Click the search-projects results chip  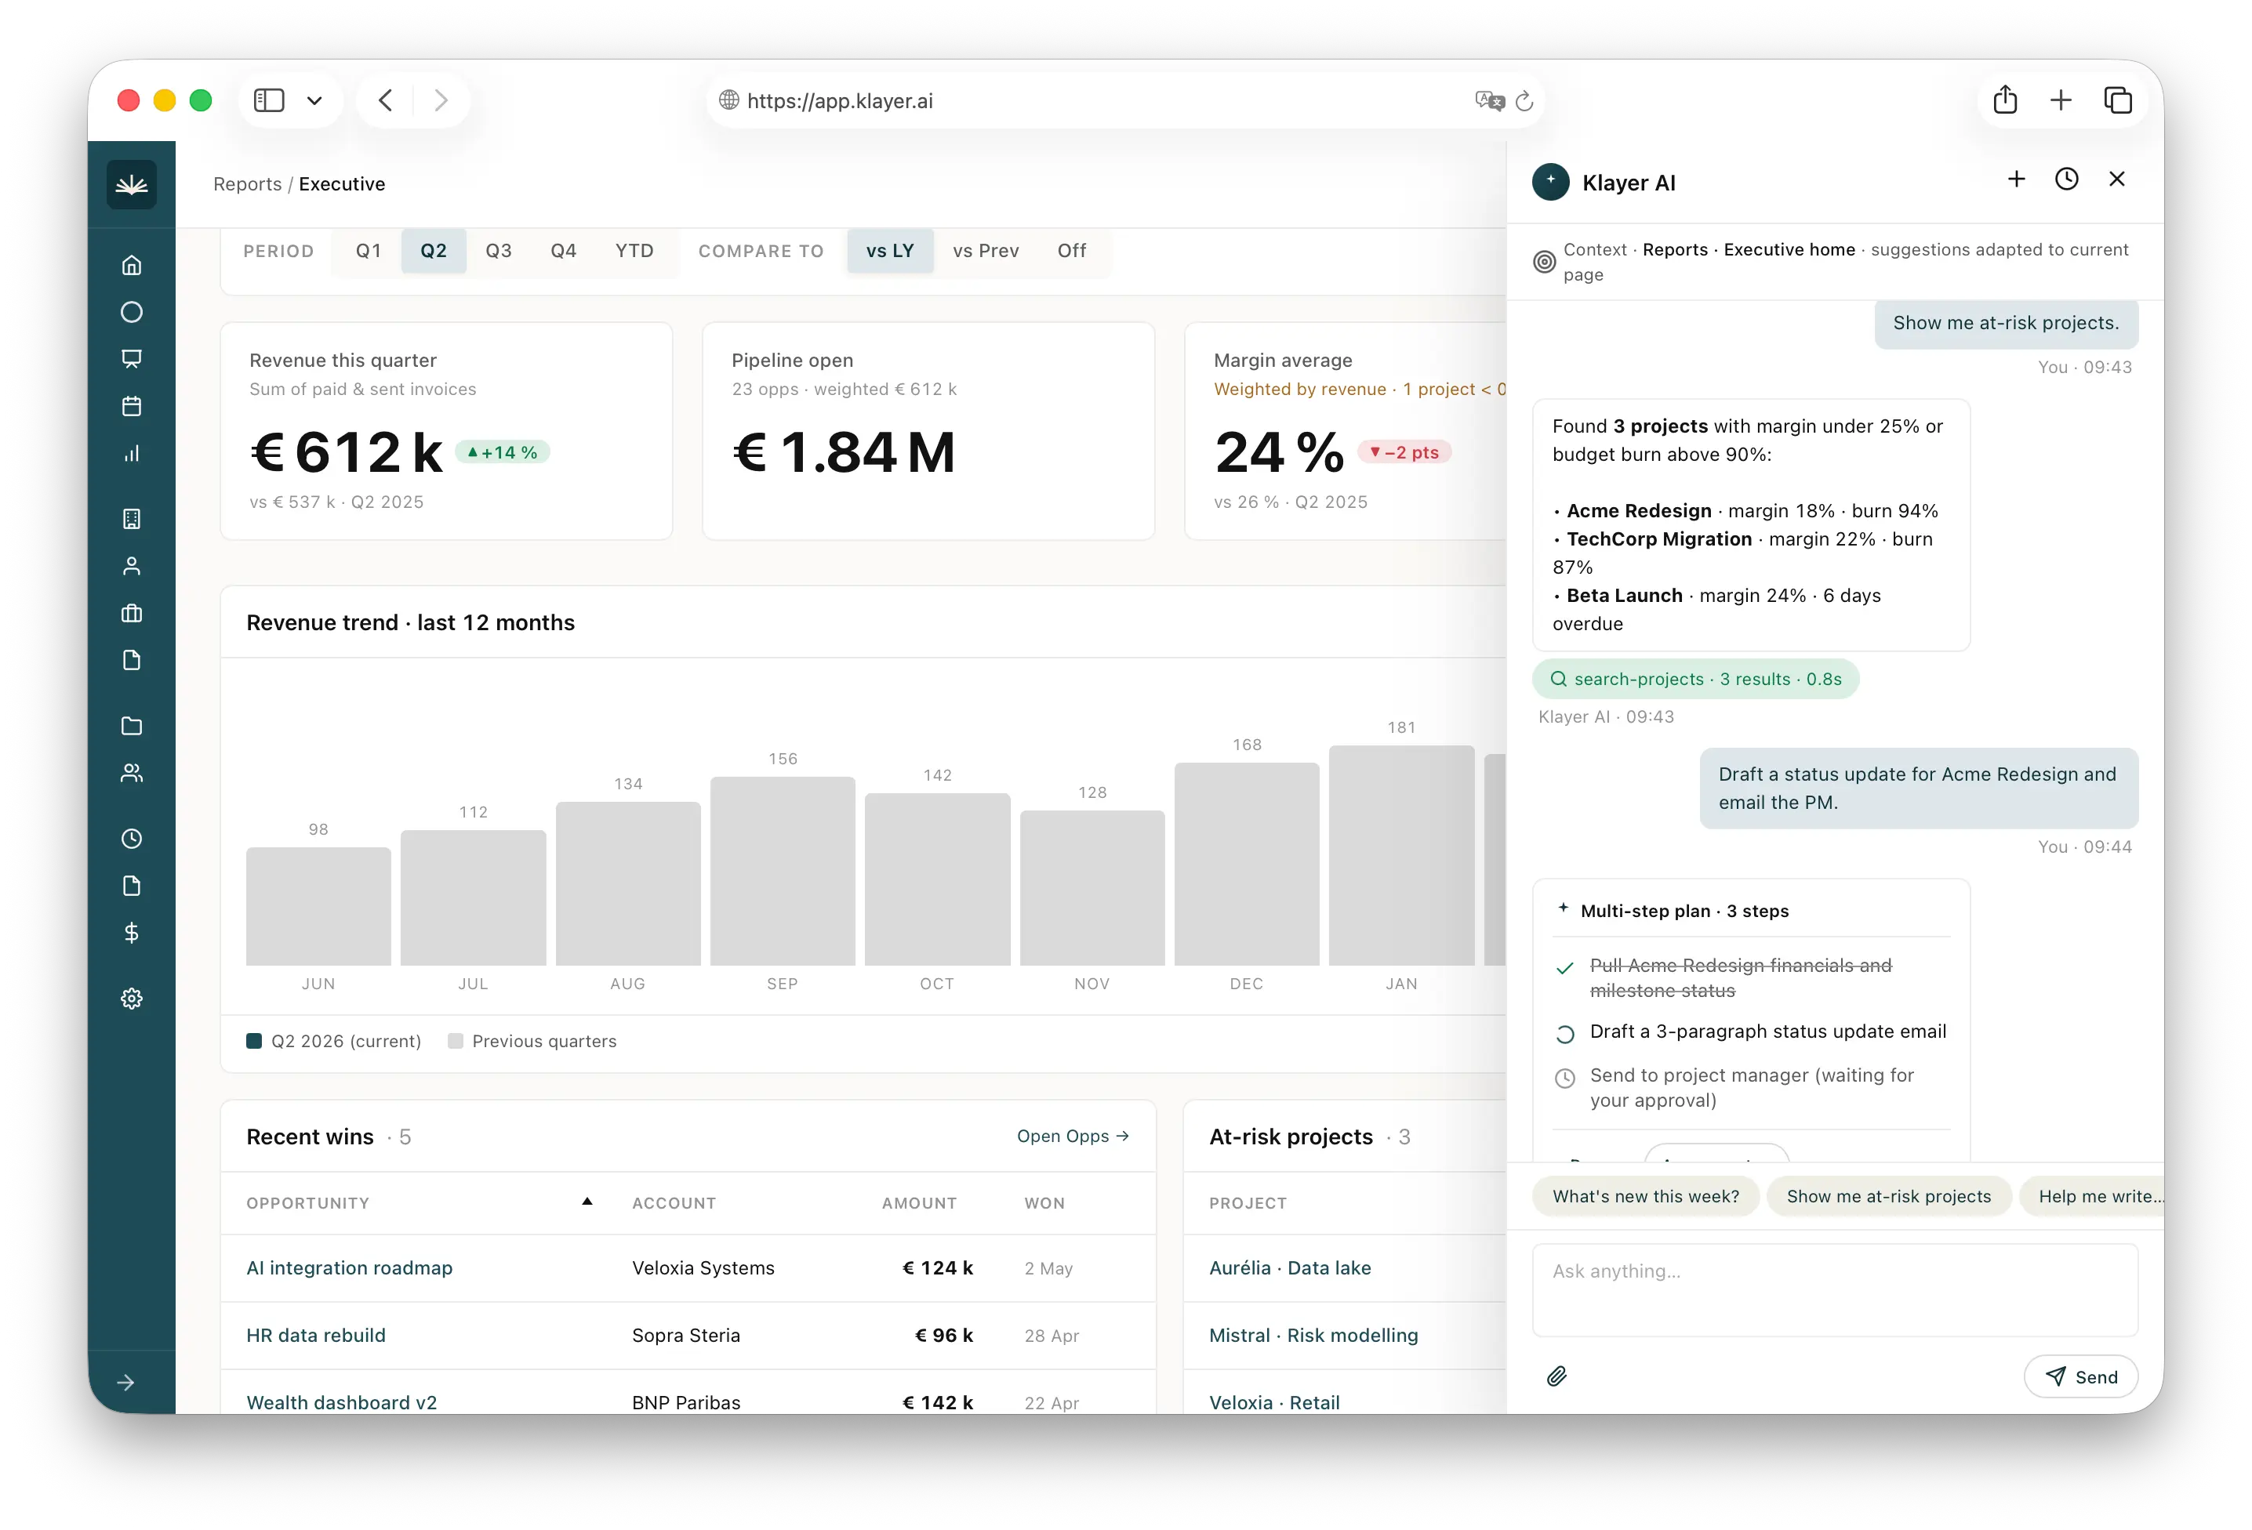(x=1696, y=679)
